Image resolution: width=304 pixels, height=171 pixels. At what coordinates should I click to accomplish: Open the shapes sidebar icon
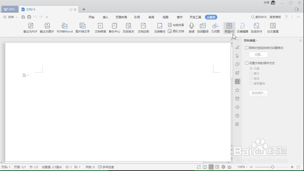coord(237,64)
